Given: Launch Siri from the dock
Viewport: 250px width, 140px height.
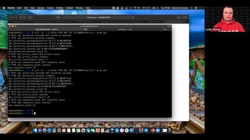Looking at the screenshot, I should coord(40,131).
